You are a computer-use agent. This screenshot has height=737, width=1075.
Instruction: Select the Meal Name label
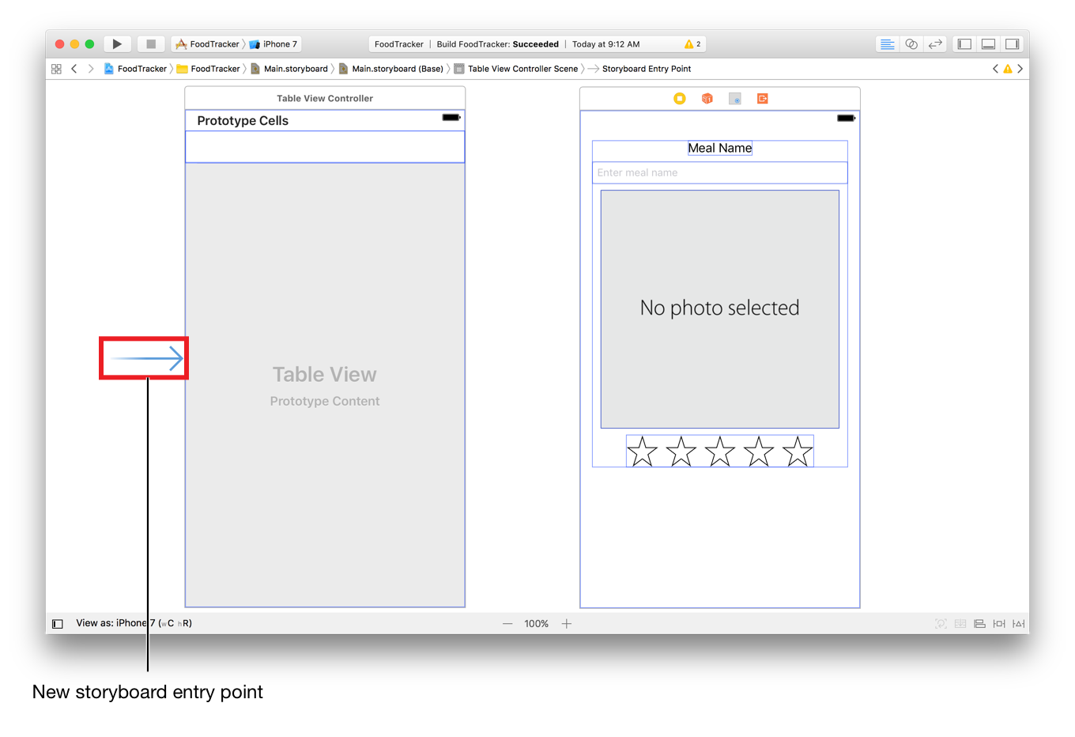point(720,148)
